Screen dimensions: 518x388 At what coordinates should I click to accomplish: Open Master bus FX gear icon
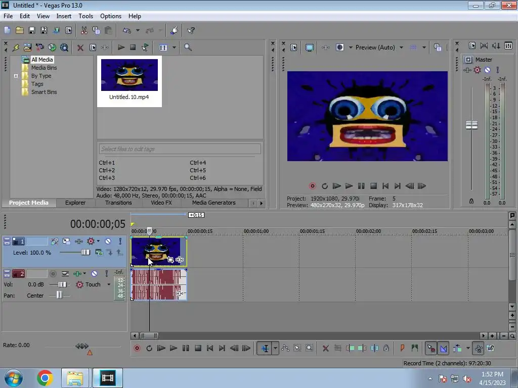[478, 70]
